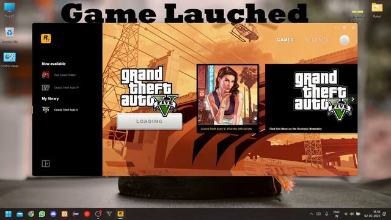Collapse the launcher sidebar with the panel icon
This screenshot has height=220, width=391.
46,164
